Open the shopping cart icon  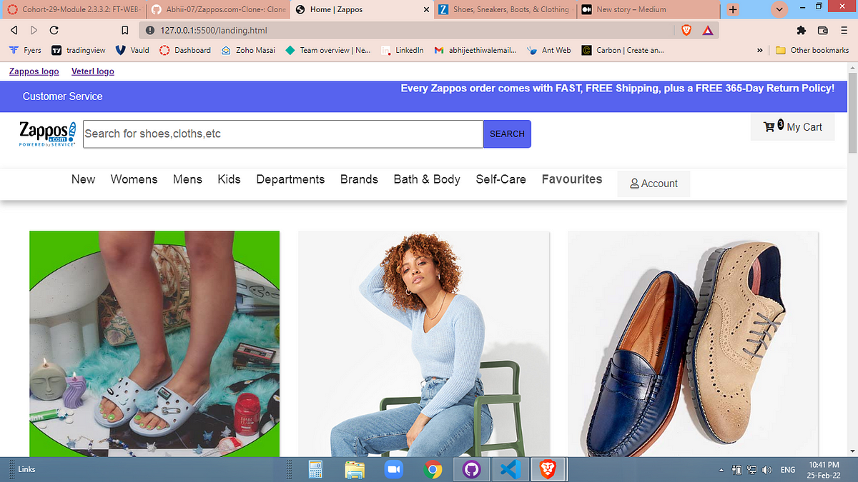point(769,127)
